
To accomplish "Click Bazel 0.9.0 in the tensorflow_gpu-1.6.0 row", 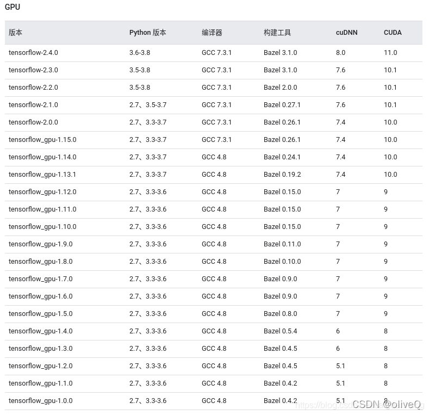I will click(281, 296).
